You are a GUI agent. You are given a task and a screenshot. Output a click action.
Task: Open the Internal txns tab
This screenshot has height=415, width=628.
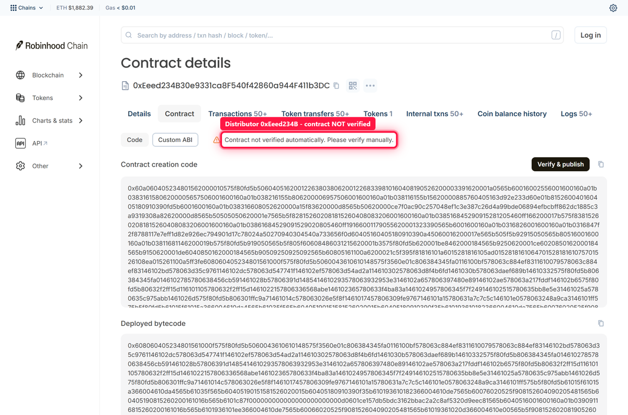click(x=435, y=114)
